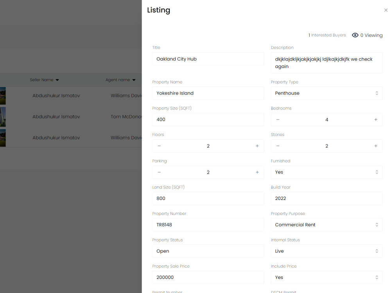Edit the Build Year 2022 field
This screenshot has height=293, width=391.
pyautogui.click(x=326, y=198)
